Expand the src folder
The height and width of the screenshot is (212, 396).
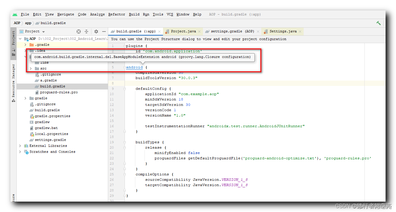30,68
